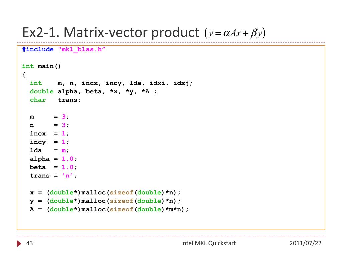Viewport: 342px width, 256px height.
Task: Click the malloc line assigning y
Action: point(105,201)
